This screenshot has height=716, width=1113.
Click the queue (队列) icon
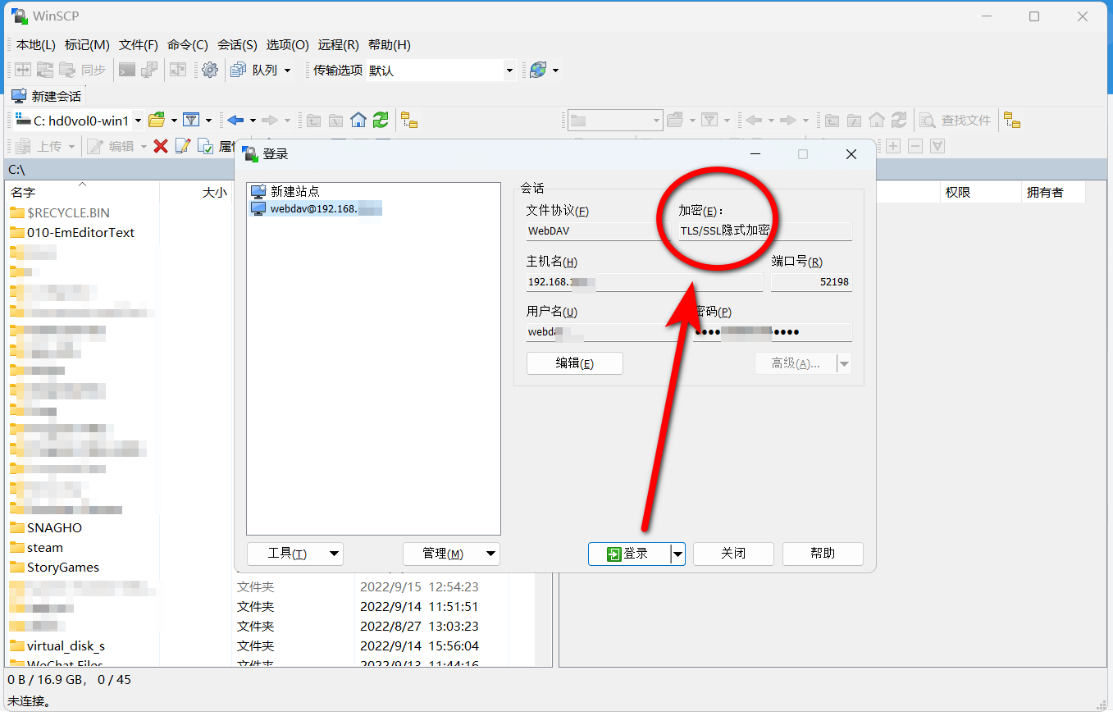(x=238, y=70)
